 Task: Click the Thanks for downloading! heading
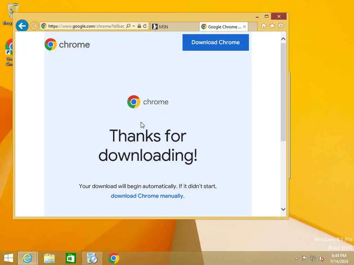pos(148,146)
